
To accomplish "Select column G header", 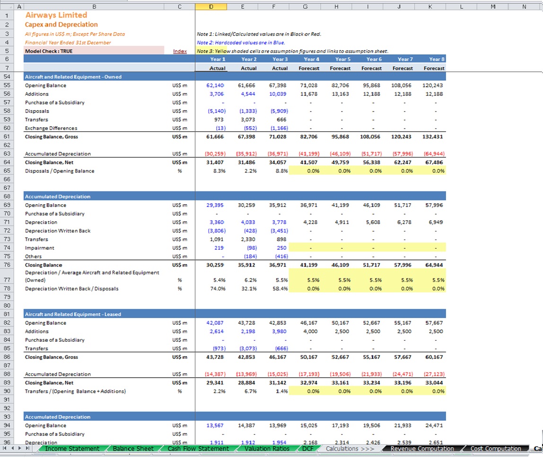I will point(305,7).
